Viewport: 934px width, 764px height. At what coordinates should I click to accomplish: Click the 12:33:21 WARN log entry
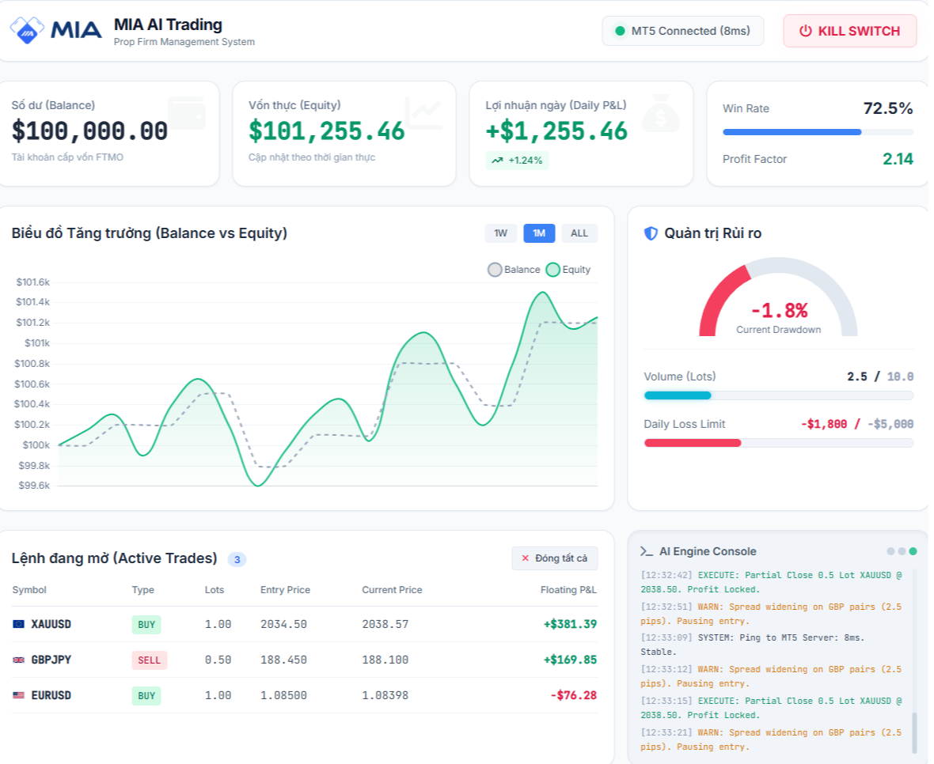pos(772,739)
